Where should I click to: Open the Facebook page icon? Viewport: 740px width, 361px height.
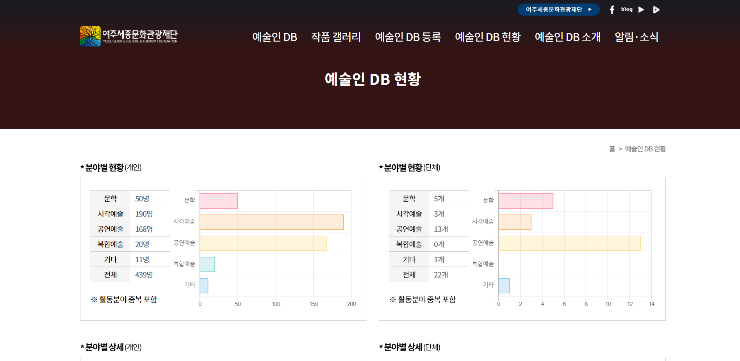tap(612, 10)
